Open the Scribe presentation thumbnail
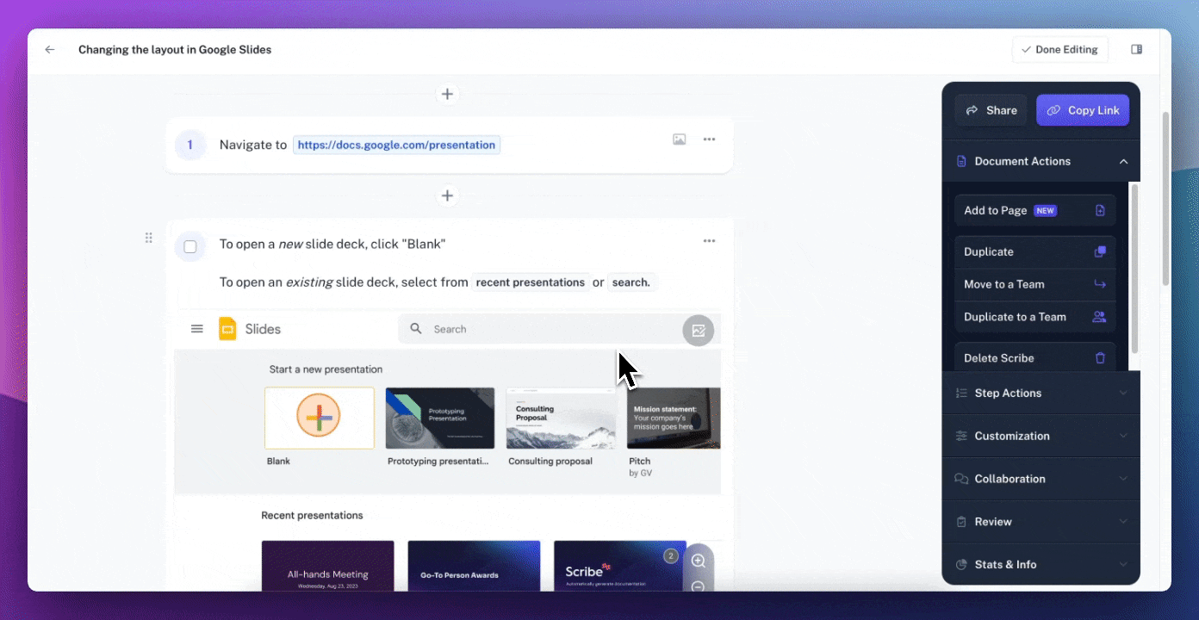 point(620,566)
